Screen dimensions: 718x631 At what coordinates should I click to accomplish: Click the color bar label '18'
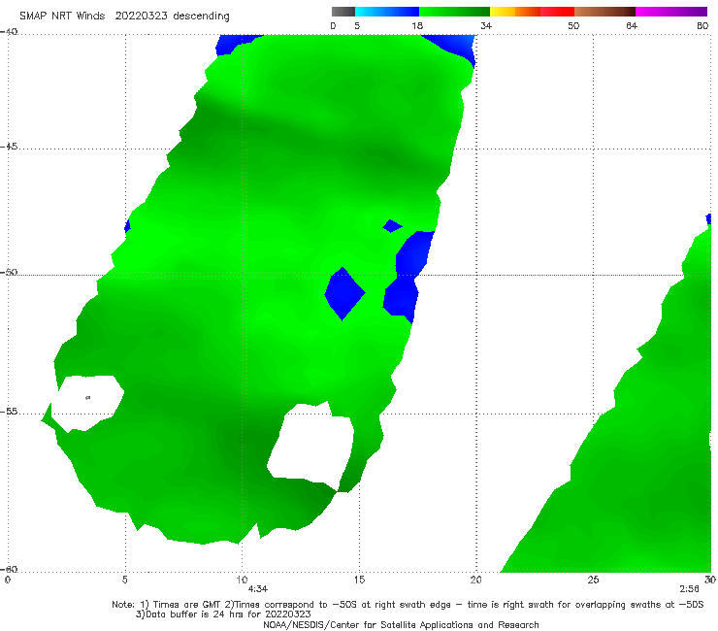point(417,25)
